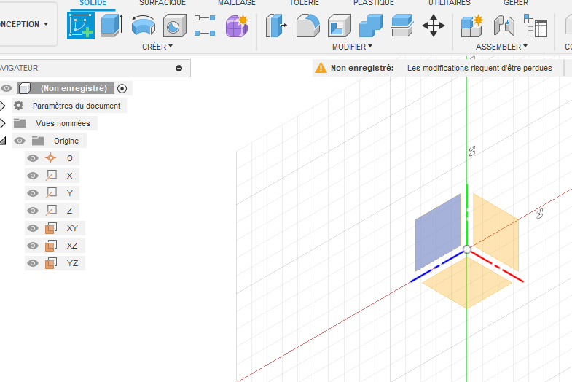The width and height of the screenshot is (572, 382).
Task: Toggle visibility of the Y axis
Action: coord(33,193)
